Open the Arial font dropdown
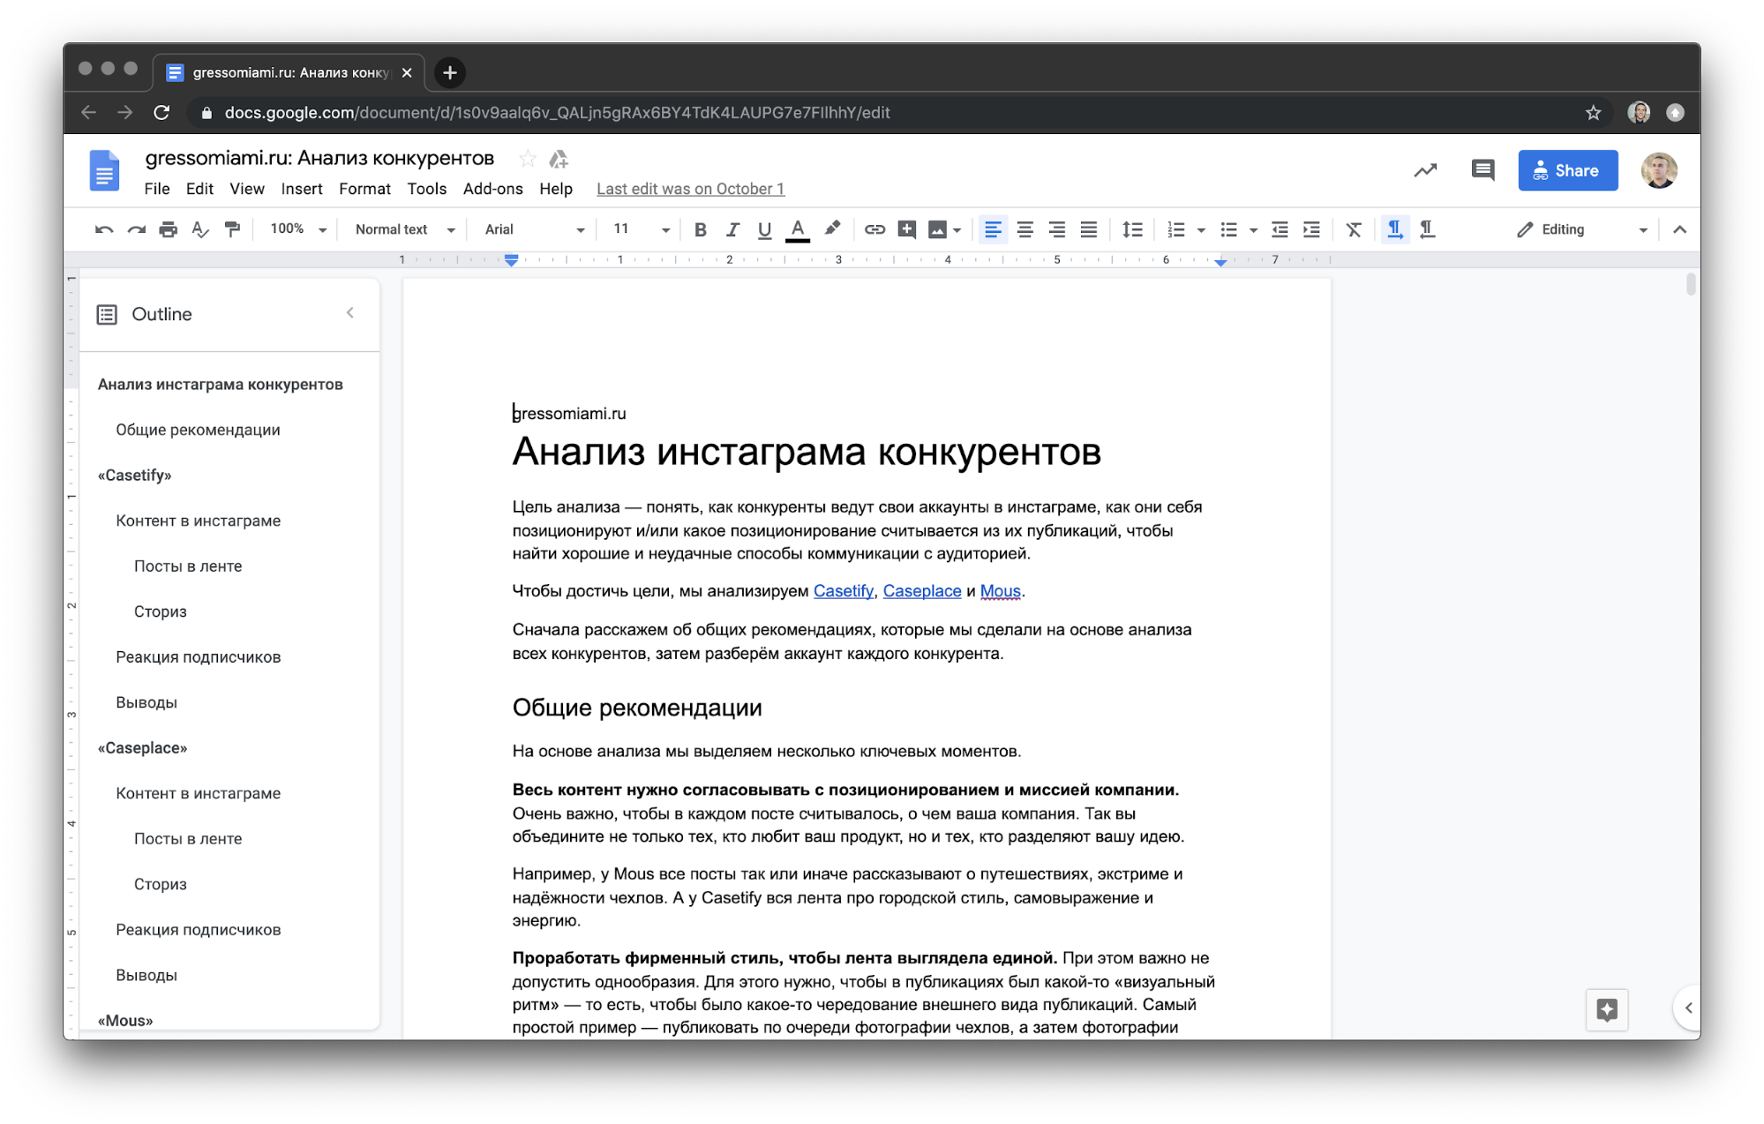The height and width of the screenshot is (1124, 1764). 534,229
